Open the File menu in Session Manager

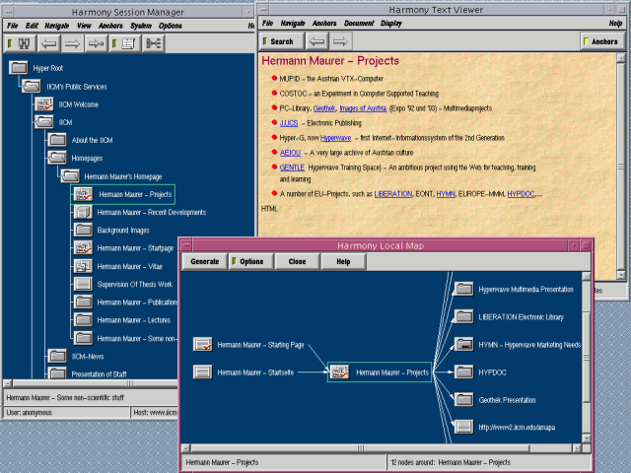coord(13,26)
